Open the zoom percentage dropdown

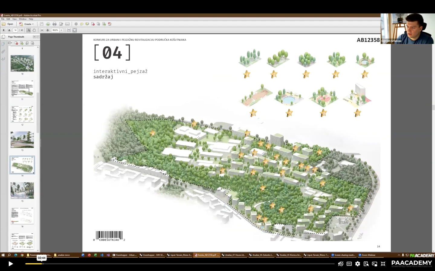(61, 30)
